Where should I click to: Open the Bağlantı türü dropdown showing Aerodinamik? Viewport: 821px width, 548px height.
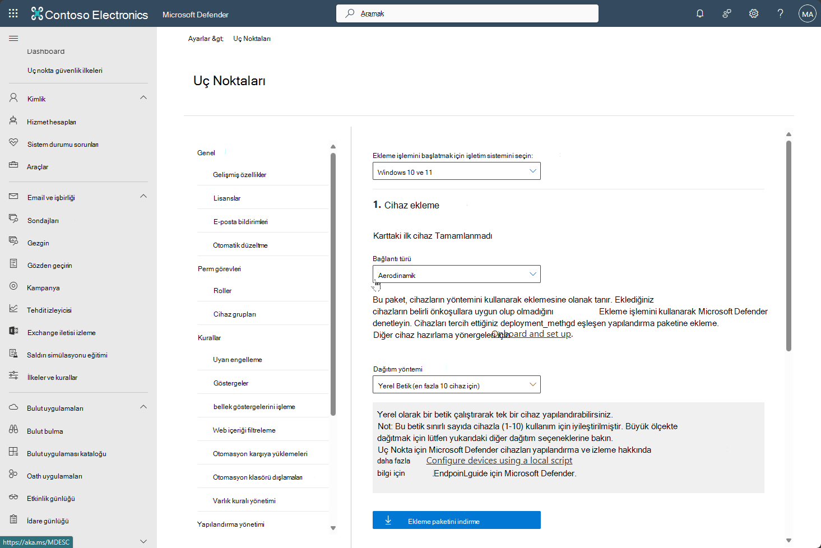(456, 274)
